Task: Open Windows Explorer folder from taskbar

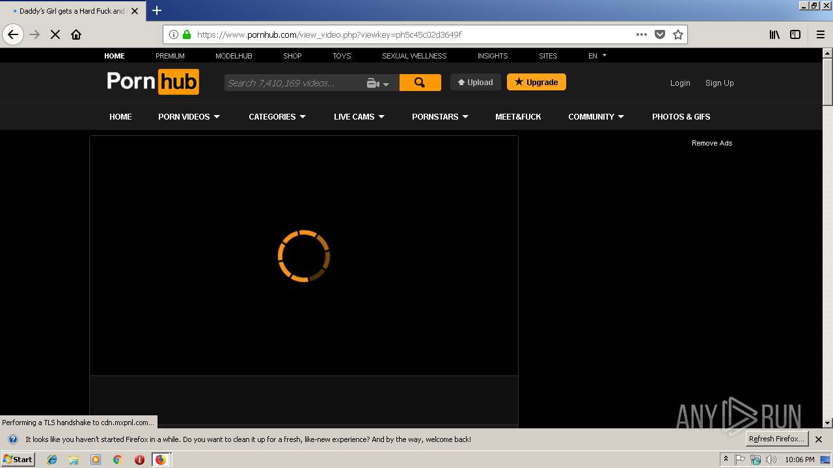Action: (74, 460)
